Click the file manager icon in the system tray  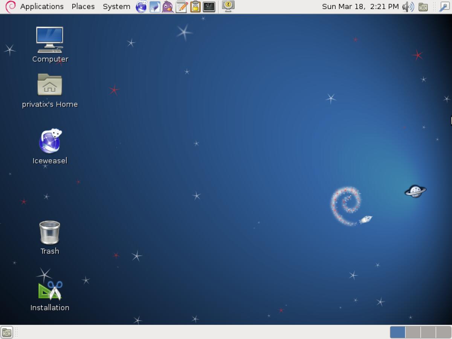(423, 6)
